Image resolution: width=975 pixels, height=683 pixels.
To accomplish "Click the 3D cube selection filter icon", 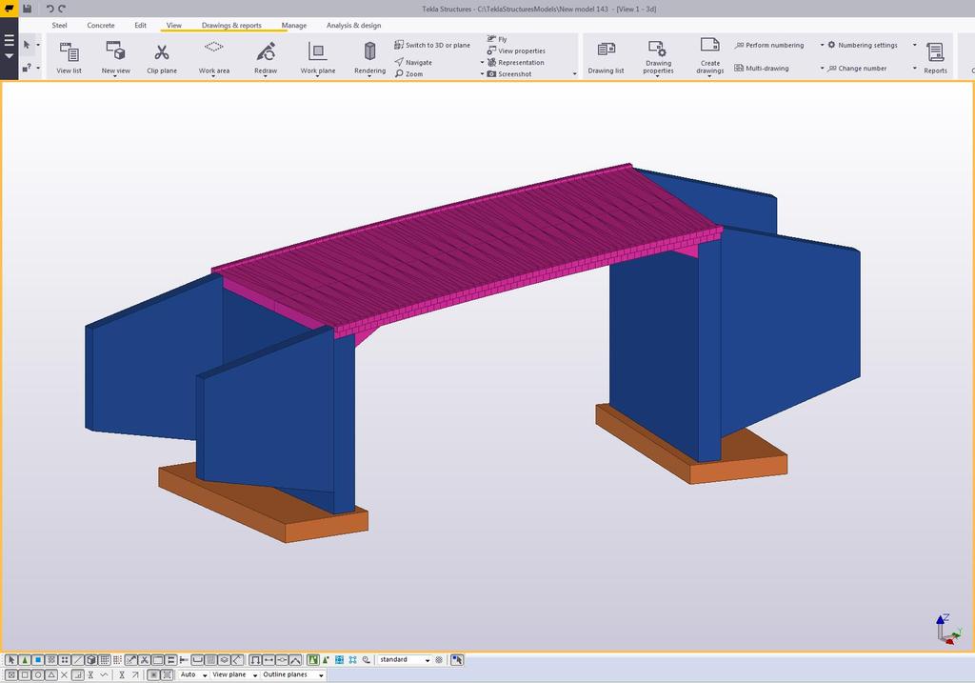I will 90,660.
